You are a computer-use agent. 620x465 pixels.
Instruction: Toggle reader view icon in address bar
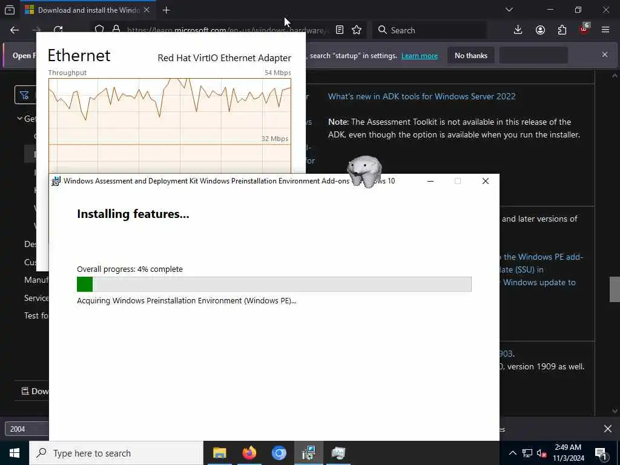tap(340, 30)
